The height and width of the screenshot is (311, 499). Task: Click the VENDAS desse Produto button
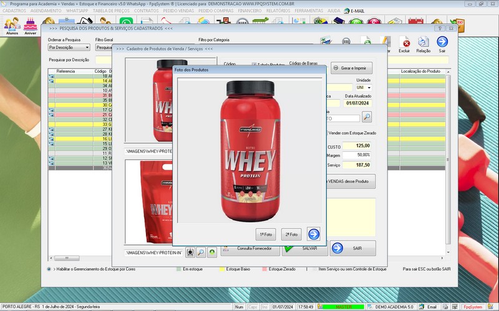coord(351,181)
